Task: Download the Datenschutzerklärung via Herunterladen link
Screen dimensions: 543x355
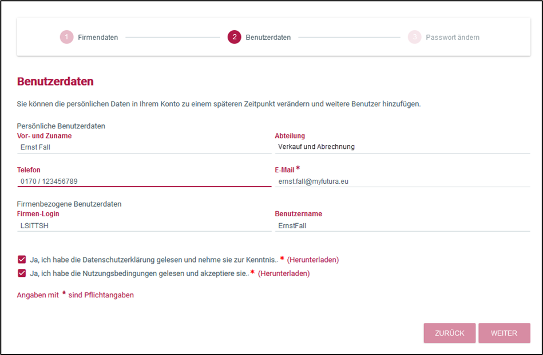Action: click(x=313, y=260)
